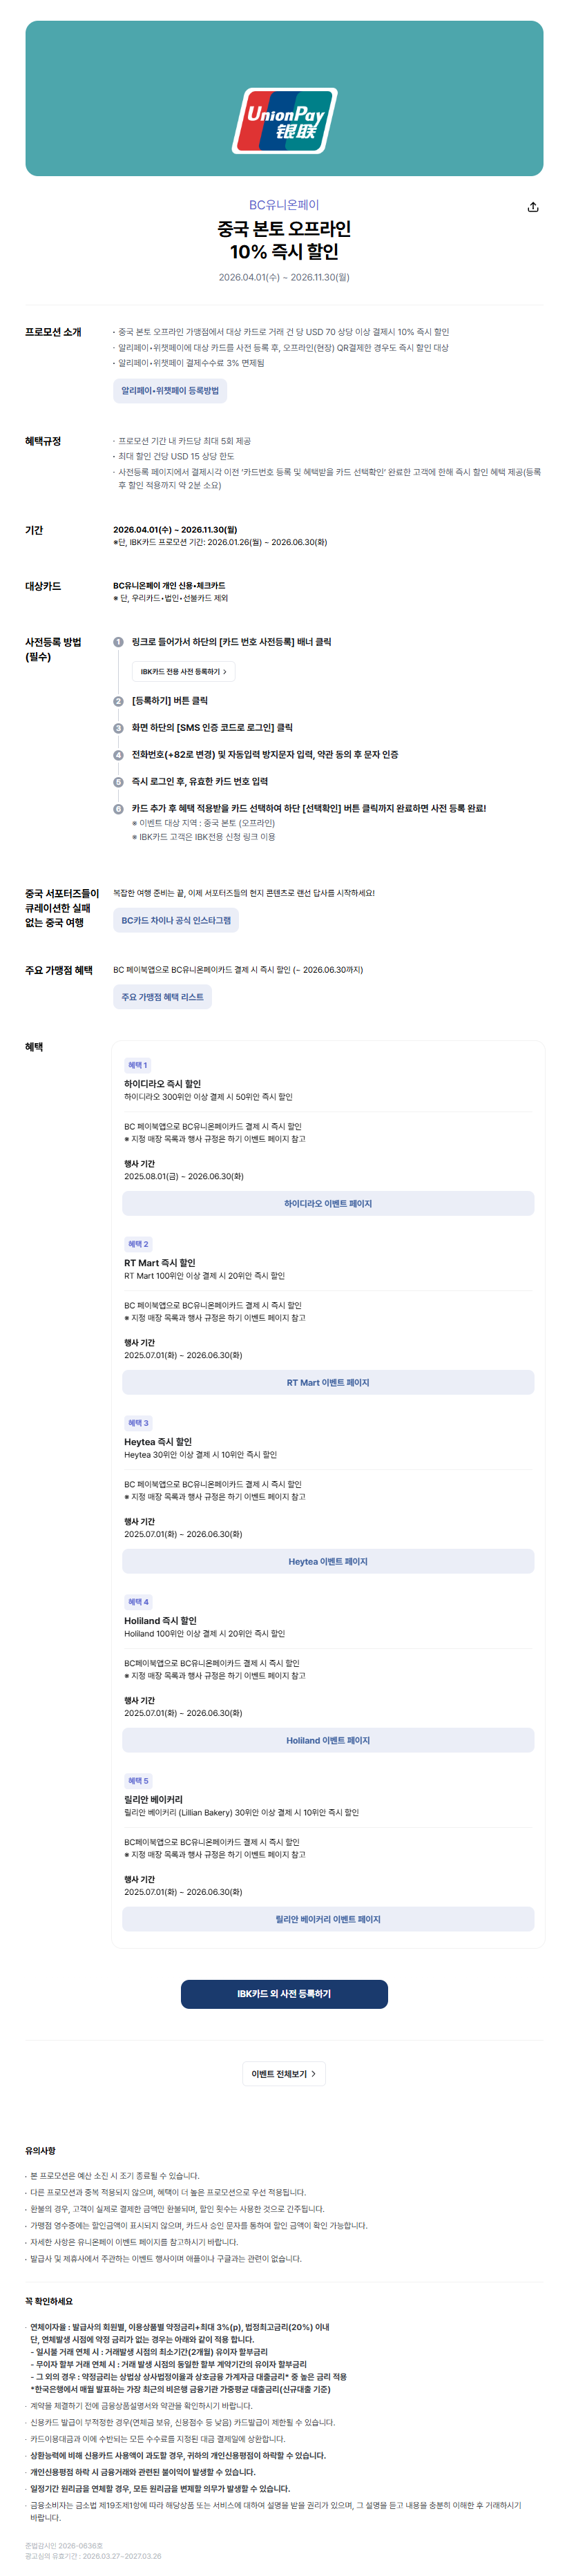Go to 하이디라오 이벤트 페이지

[327, 1204]
